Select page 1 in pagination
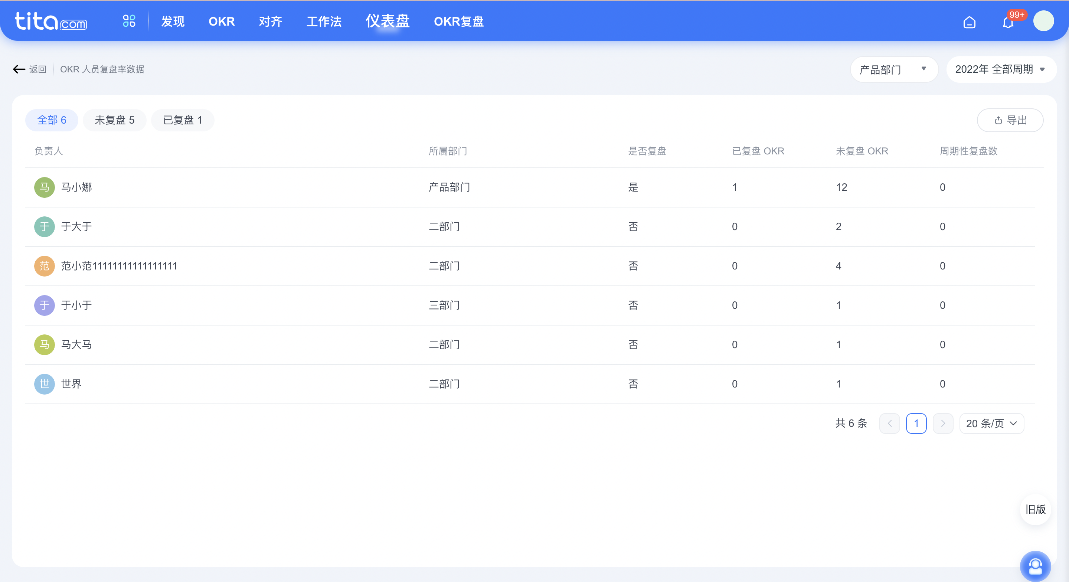This screenshot has width=1069, height=582. point(916,424)
